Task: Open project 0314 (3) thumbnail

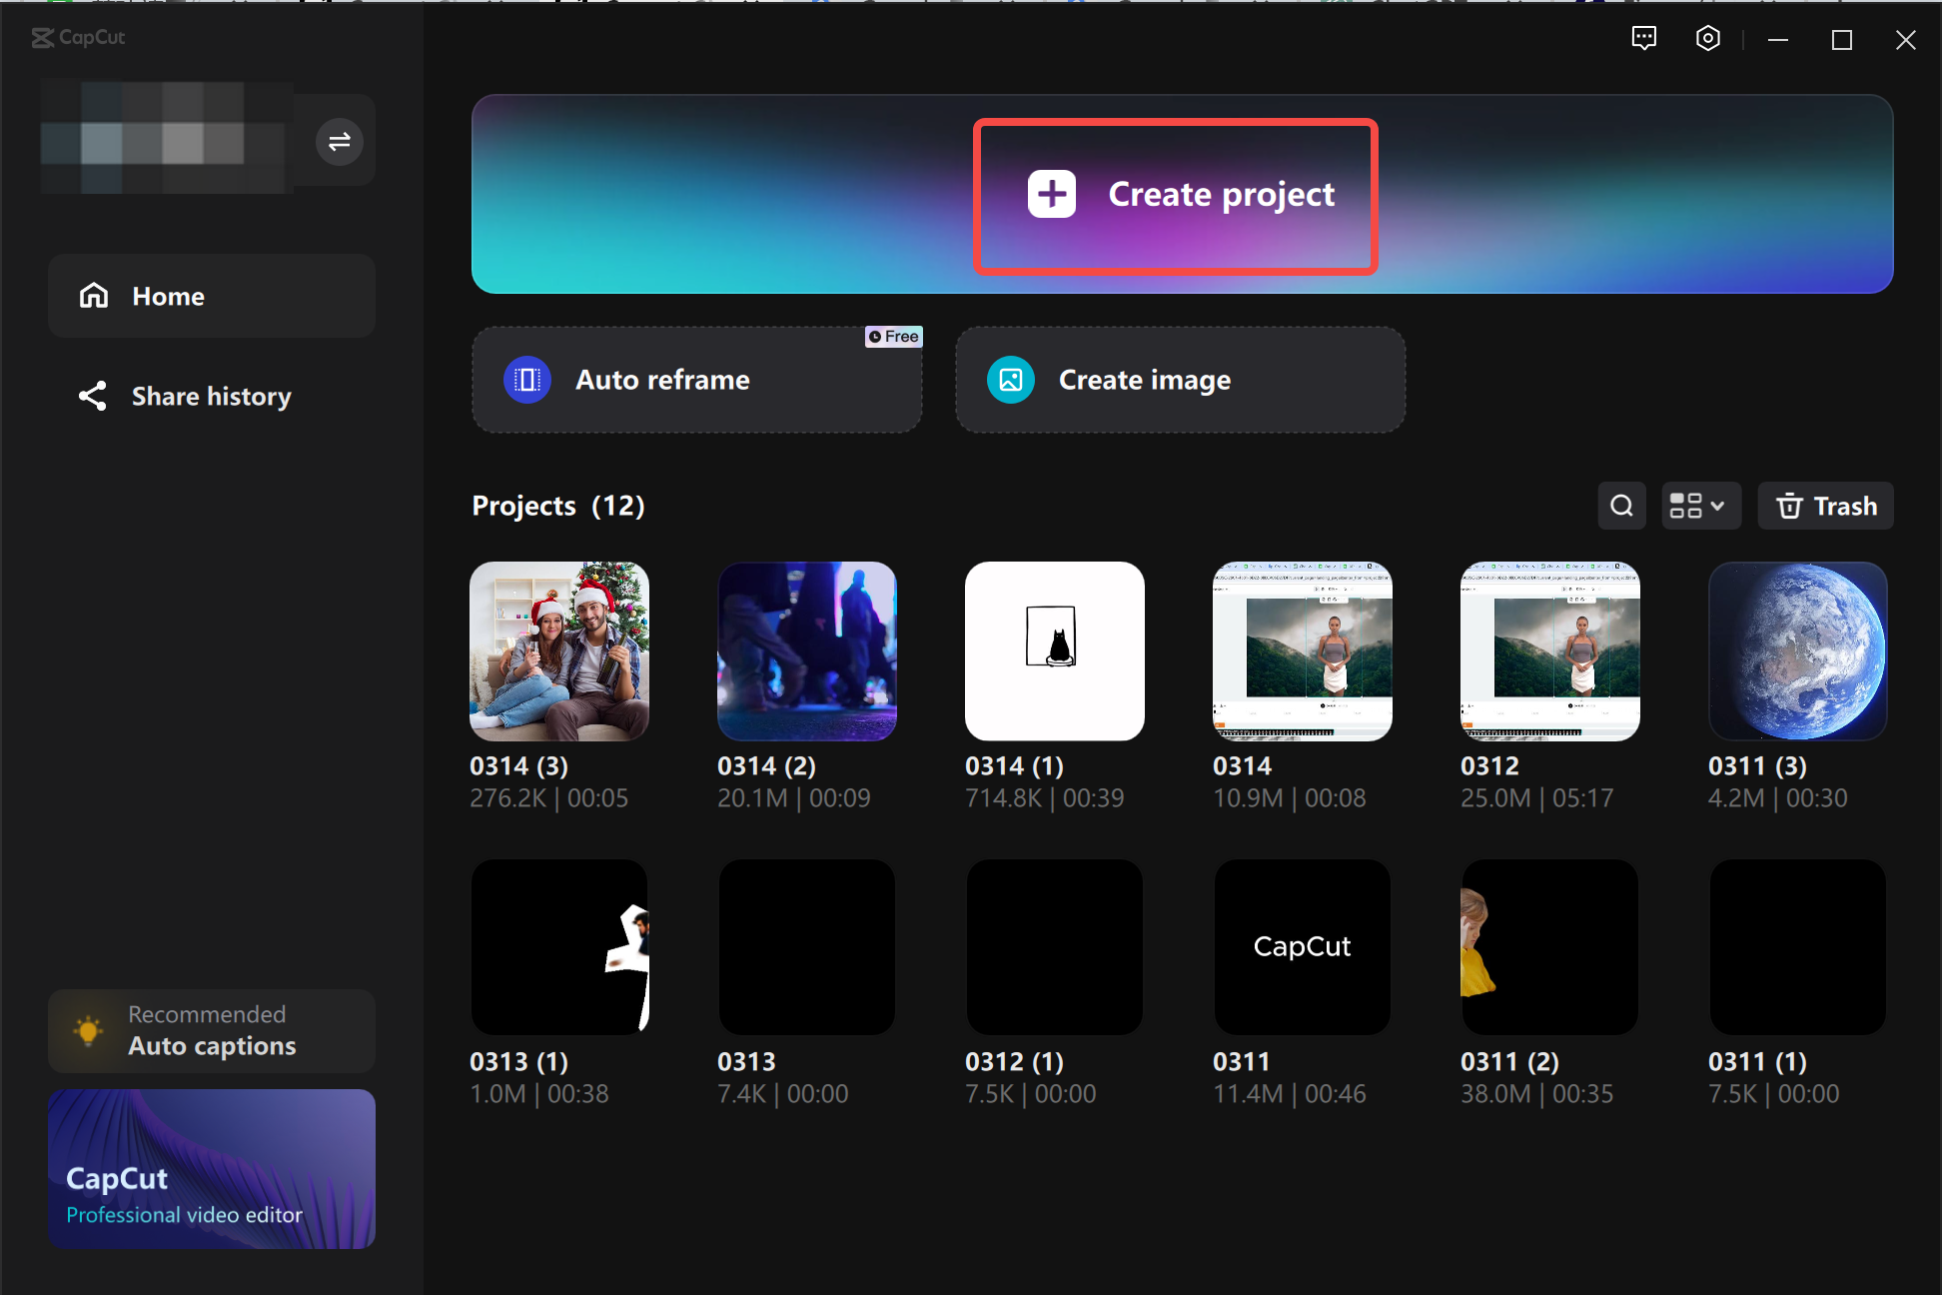Action: (558, 650)
